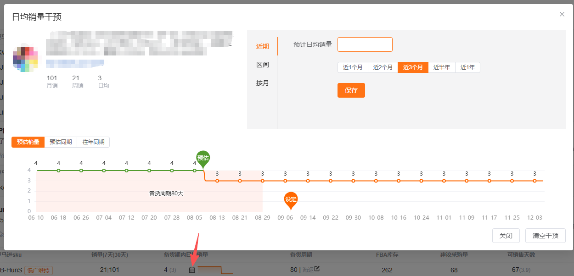Select the 近期 side tab

coord(263,46)
